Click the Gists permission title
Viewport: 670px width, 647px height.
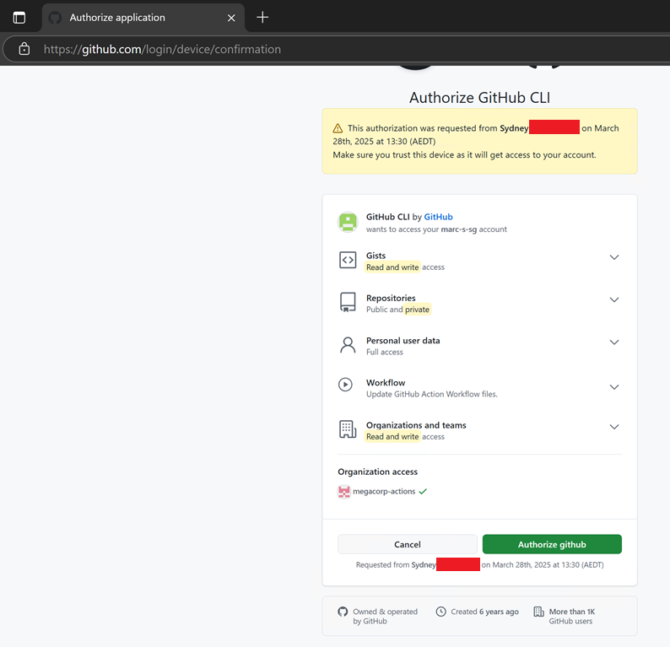tap(376, 256)
